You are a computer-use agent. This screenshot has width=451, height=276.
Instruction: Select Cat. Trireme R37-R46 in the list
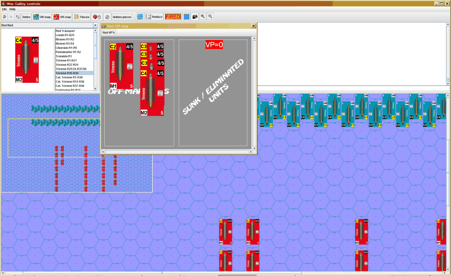tap(74, 86)
